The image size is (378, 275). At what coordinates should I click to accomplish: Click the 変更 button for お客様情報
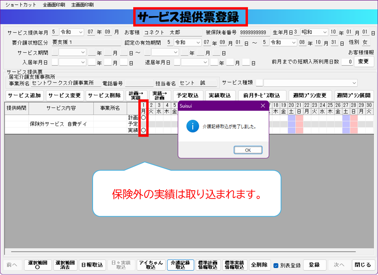tap(363, 61)
